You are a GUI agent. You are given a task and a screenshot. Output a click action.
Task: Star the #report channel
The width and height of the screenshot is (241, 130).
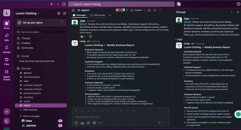(73, 10)
